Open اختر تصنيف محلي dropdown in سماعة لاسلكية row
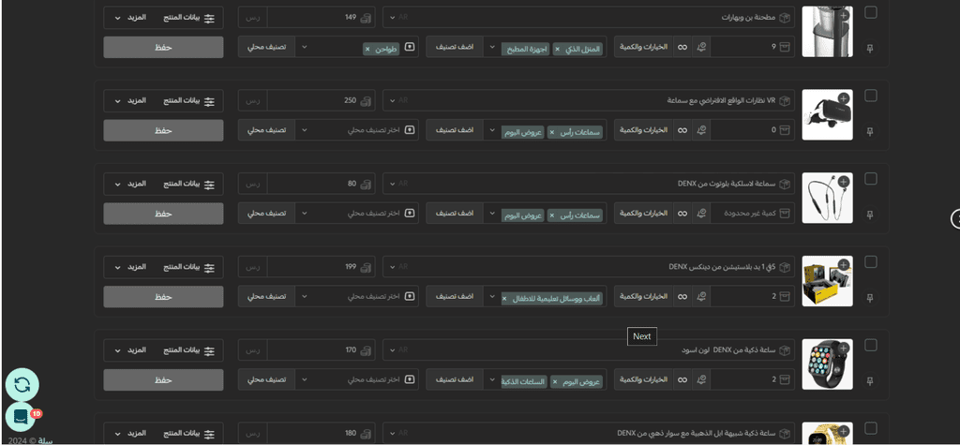Screen dimensions: 960x445 click(357, 213)
